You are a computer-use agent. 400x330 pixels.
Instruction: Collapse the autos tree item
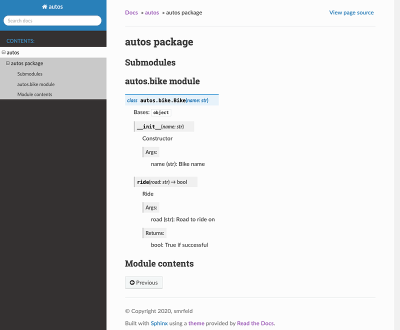3,52
